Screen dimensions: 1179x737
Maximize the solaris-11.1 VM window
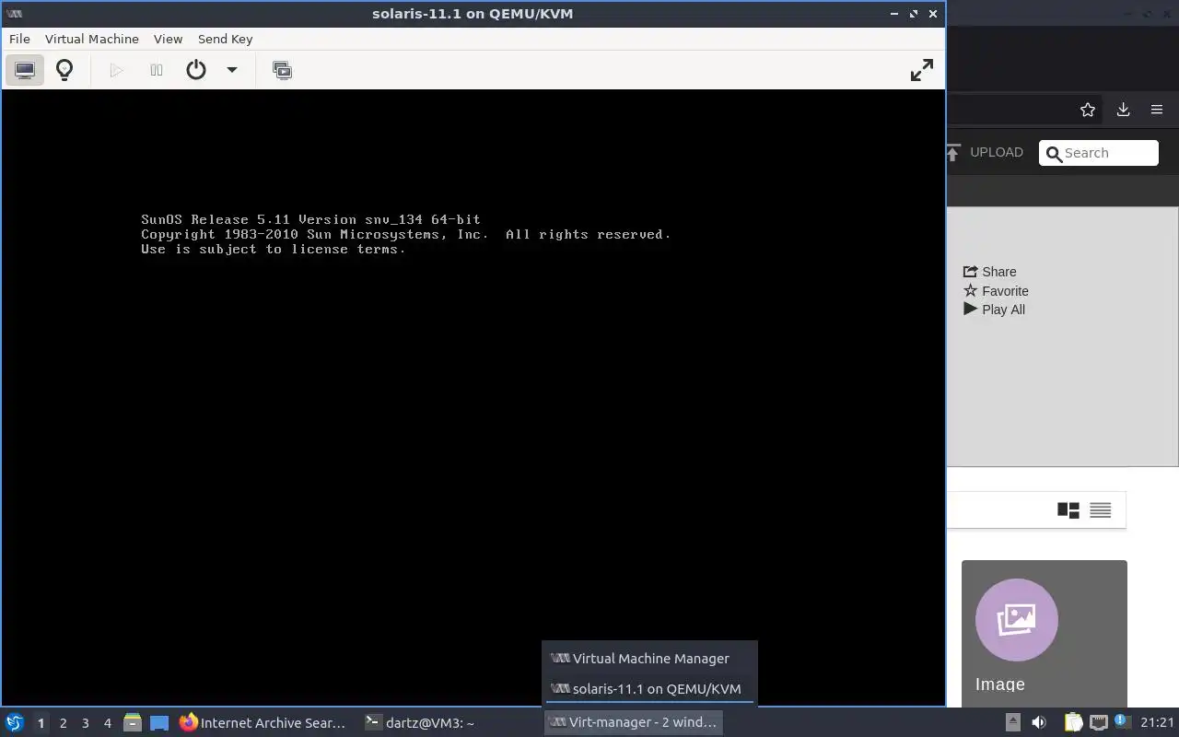914,14
